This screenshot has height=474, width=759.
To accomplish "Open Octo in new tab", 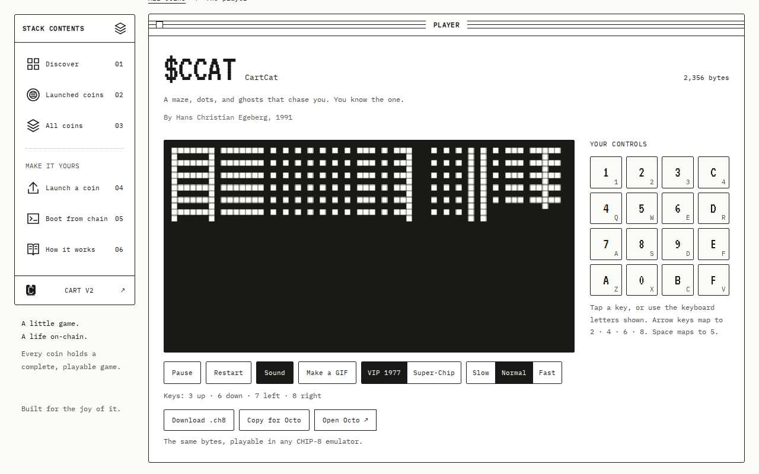I will coord(345,420).
